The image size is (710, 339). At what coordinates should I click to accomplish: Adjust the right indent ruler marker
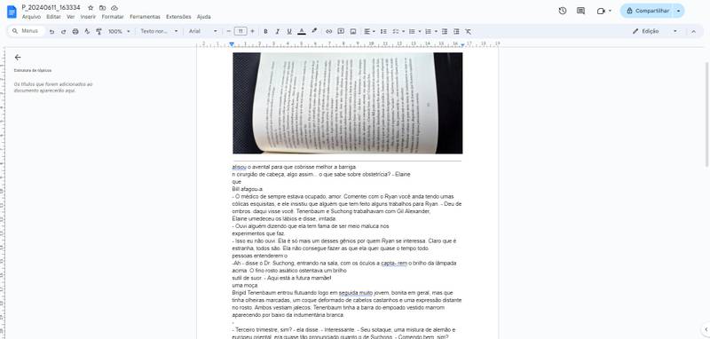click(x=462, y=44)
